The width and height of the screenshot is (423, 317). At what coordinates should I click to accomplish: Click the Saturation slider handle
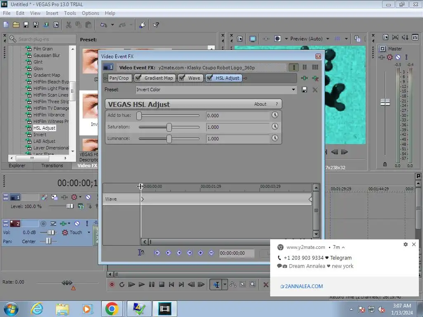pos(169,127)
